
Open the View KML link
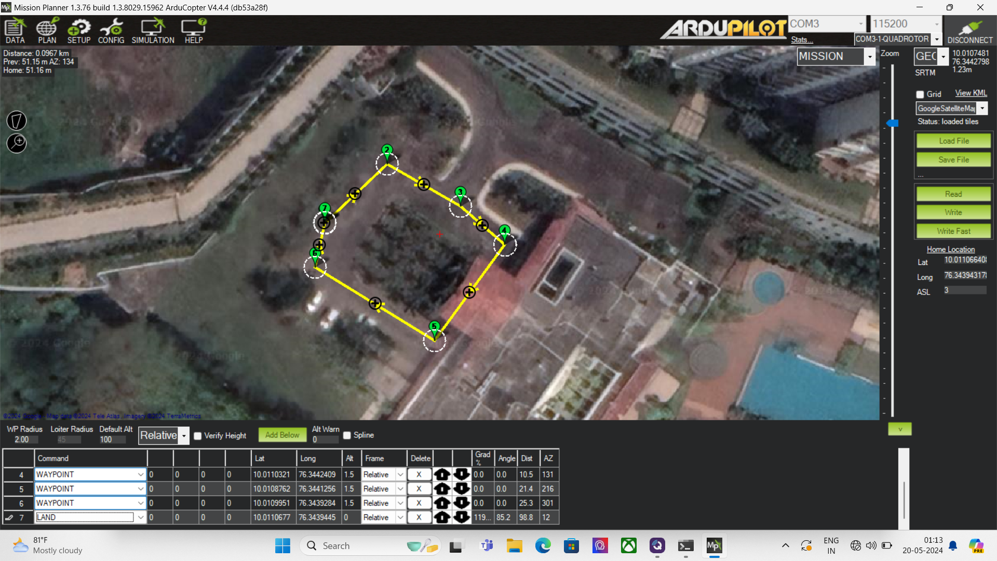[x=971, y=93]
